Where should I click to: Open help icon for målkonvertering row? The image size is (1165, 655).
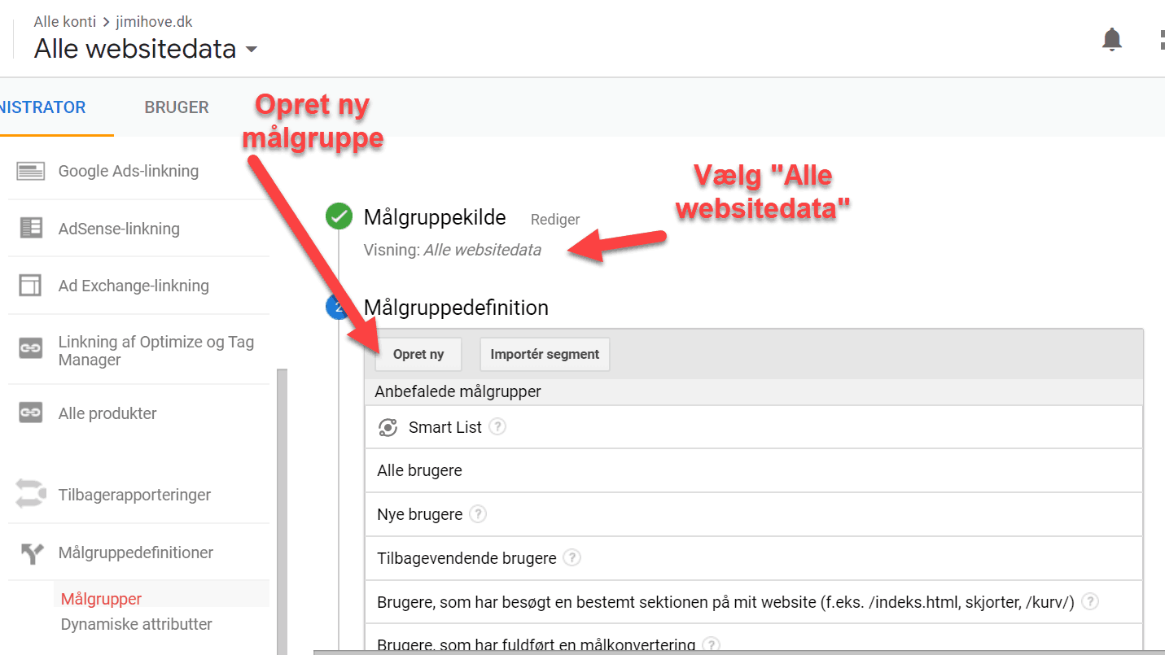pos(712,645)
